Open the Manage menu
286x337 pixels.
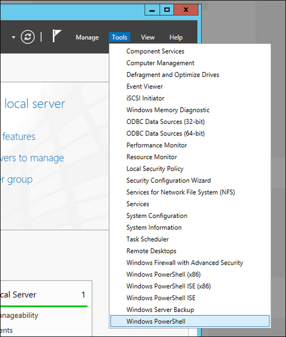click(87, 37)
